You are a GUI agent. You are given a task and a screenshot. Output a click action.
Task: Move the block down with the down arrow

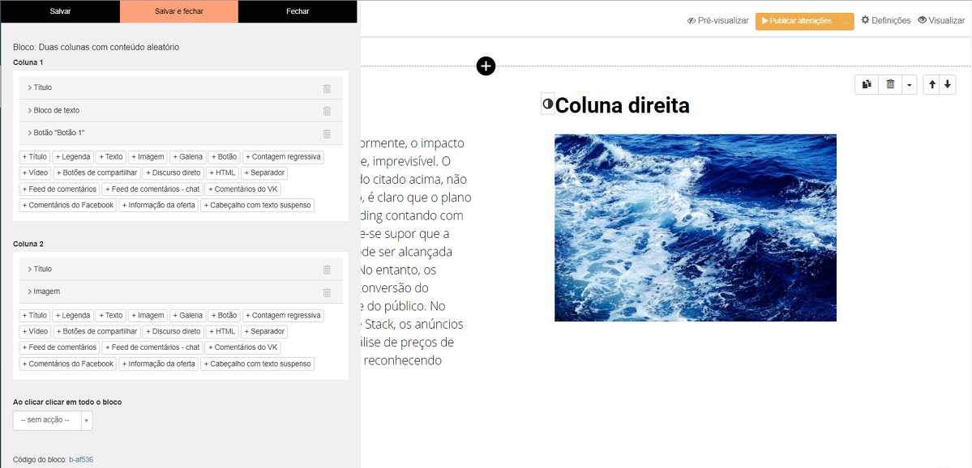click(x=948, y=84)
